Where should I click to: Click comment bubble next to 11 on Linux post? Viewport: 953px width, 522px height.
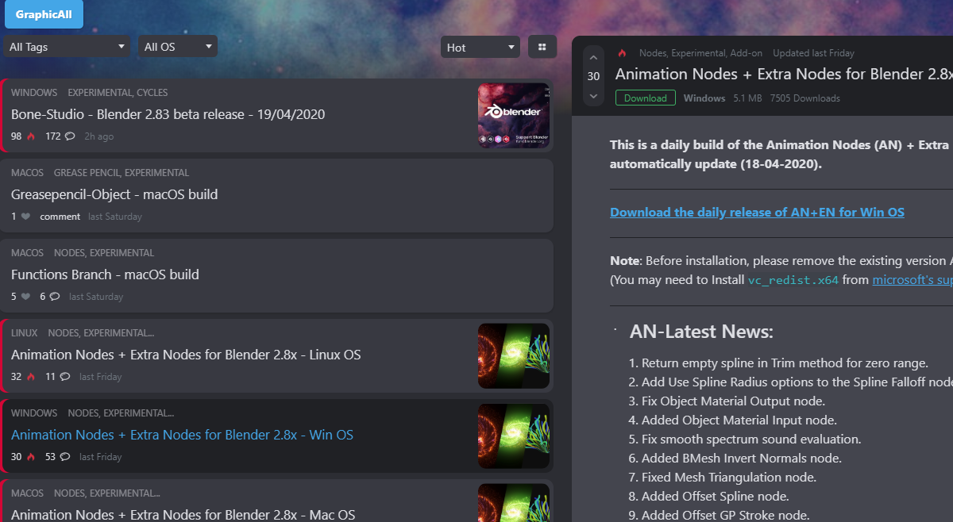64,377
